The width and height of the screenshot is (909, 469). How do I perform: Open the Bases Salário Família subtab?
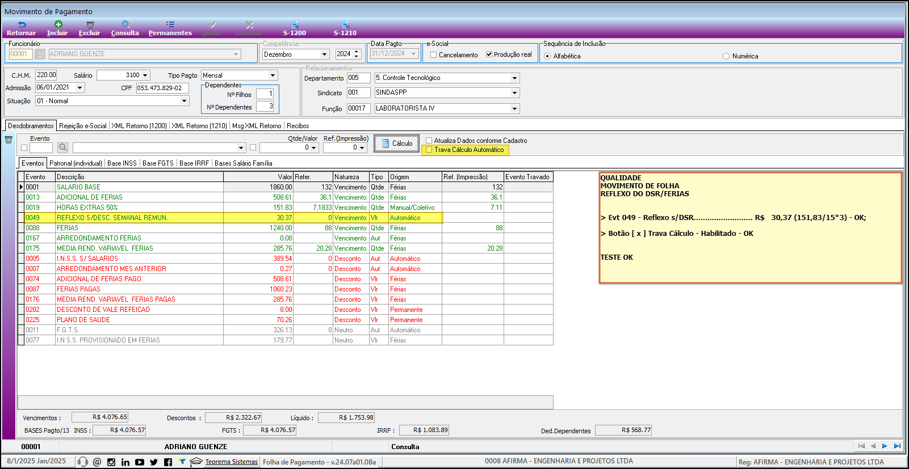pos(244,163)
